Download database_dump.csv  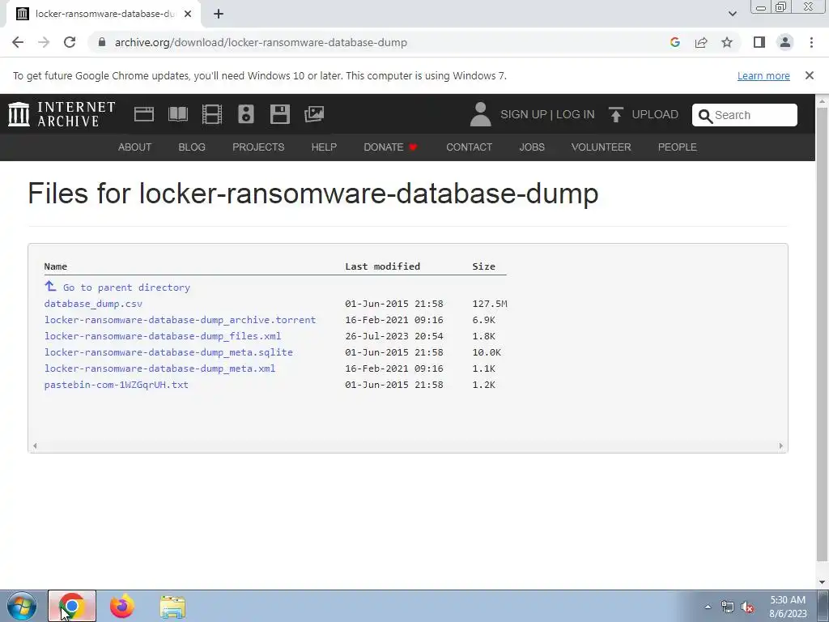coord(93,304)
